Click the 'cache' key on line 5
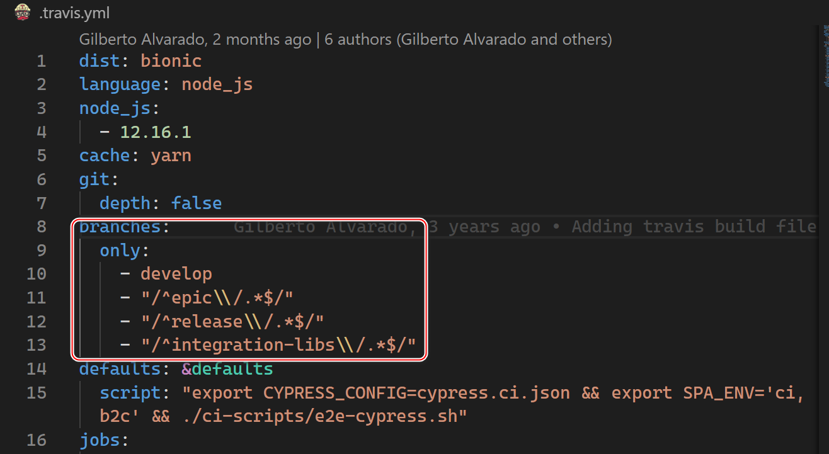829x454 pixels. click(105, 156)
